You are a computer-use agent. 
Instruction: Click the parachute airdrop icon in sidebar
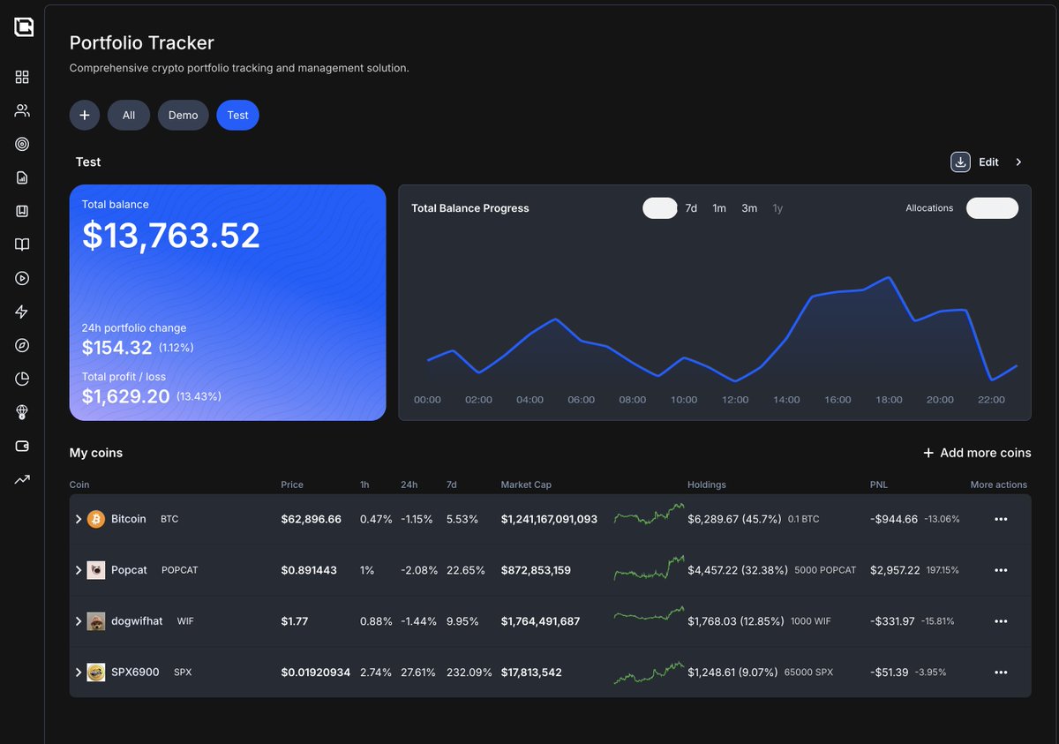[x=22, y=412]
